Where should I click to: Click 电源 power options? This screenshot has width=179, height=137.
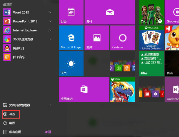(12, 123)
